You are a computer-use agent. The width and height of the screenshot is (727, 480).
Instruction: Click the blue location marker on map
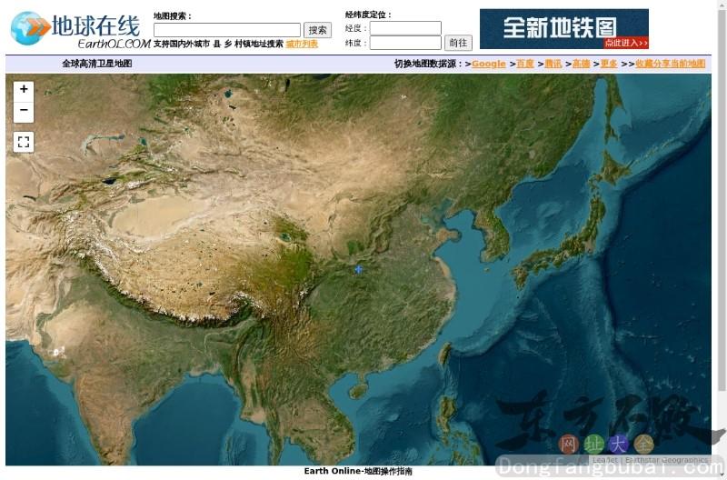point(359,269)
